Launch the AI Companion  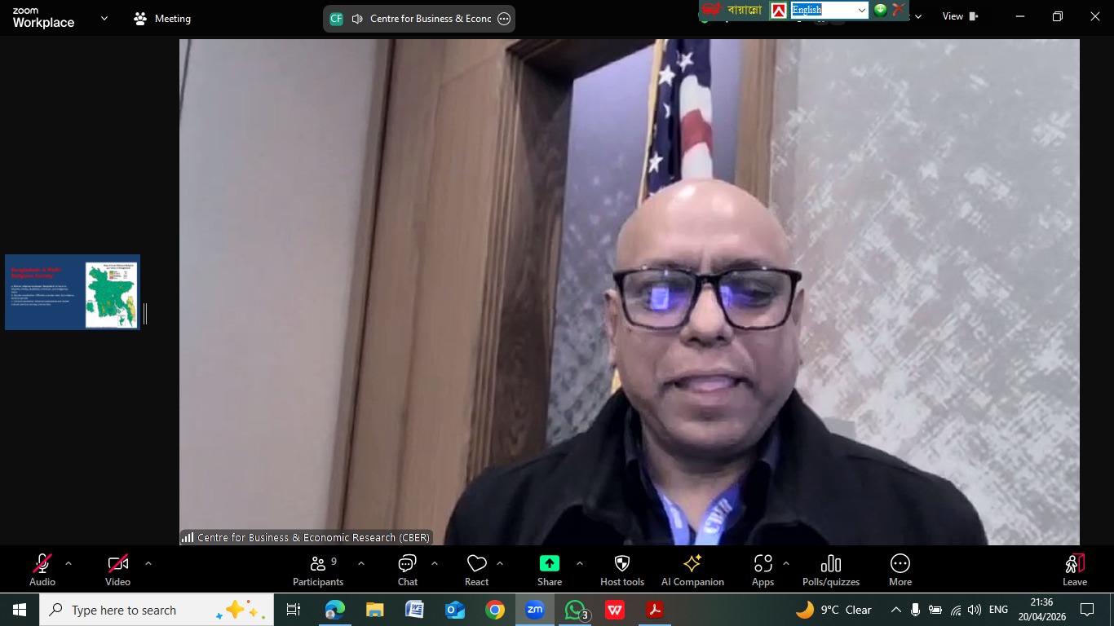point(692,570)
